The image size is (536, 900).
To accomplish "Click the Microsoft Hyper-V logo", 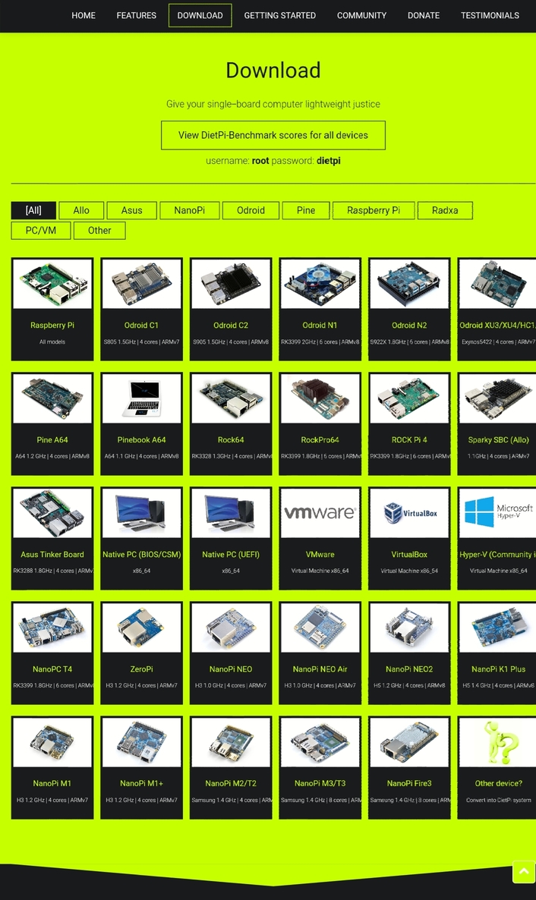I will coord(497,513).
